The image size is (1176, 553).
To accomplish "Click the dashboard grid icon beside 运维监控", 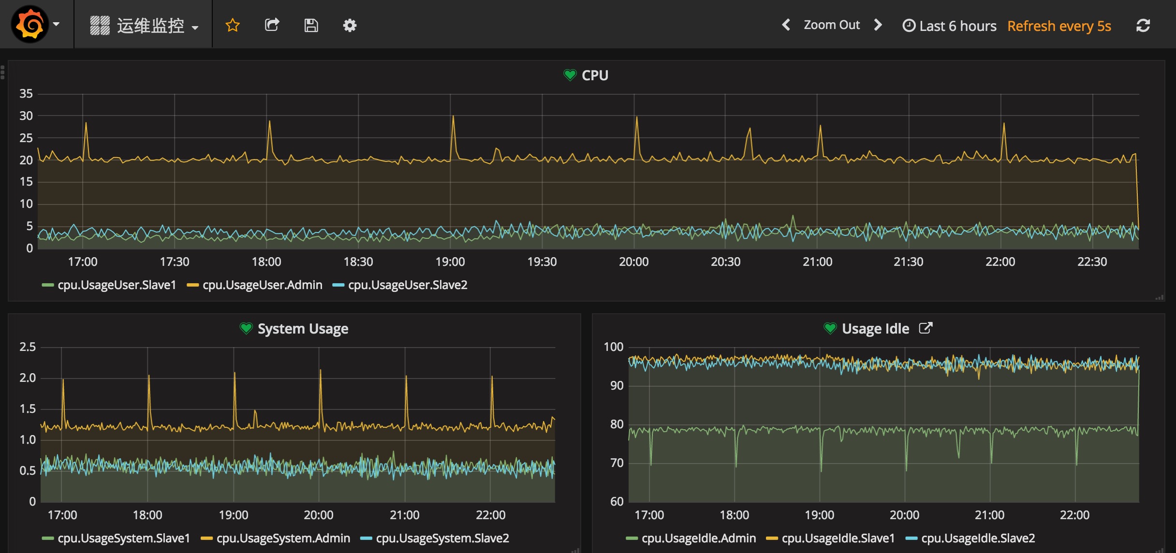I will coord(100,26).
